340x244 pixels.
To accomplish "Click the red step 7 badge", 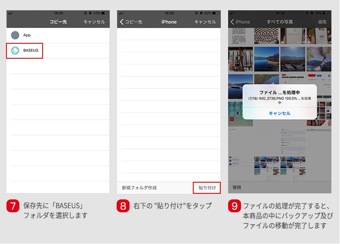I will (13, 206).
